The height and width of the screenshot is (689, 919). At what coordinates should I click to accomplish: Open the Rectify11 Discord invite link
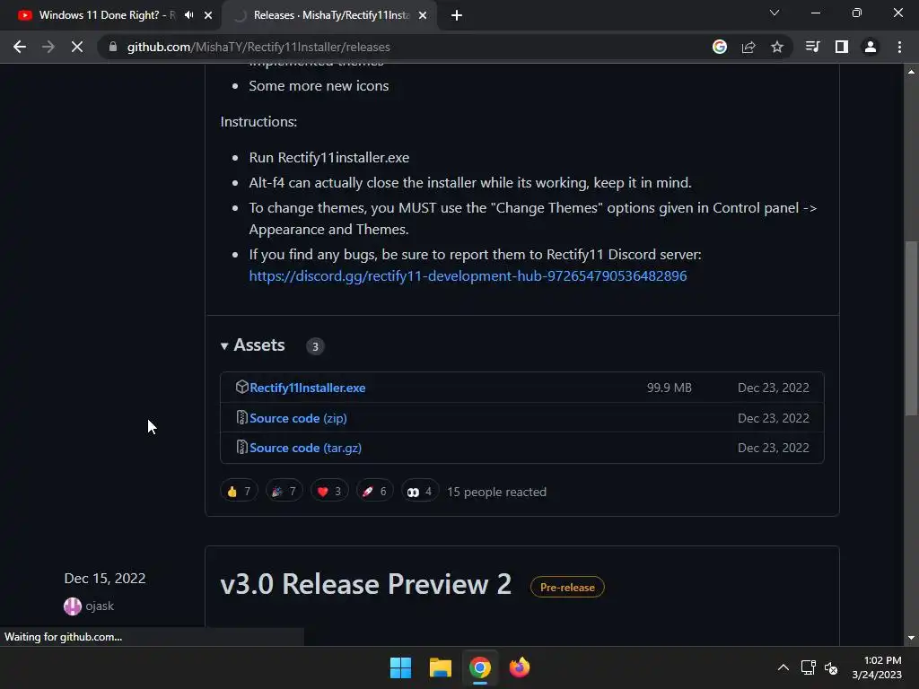coord(468,276)
